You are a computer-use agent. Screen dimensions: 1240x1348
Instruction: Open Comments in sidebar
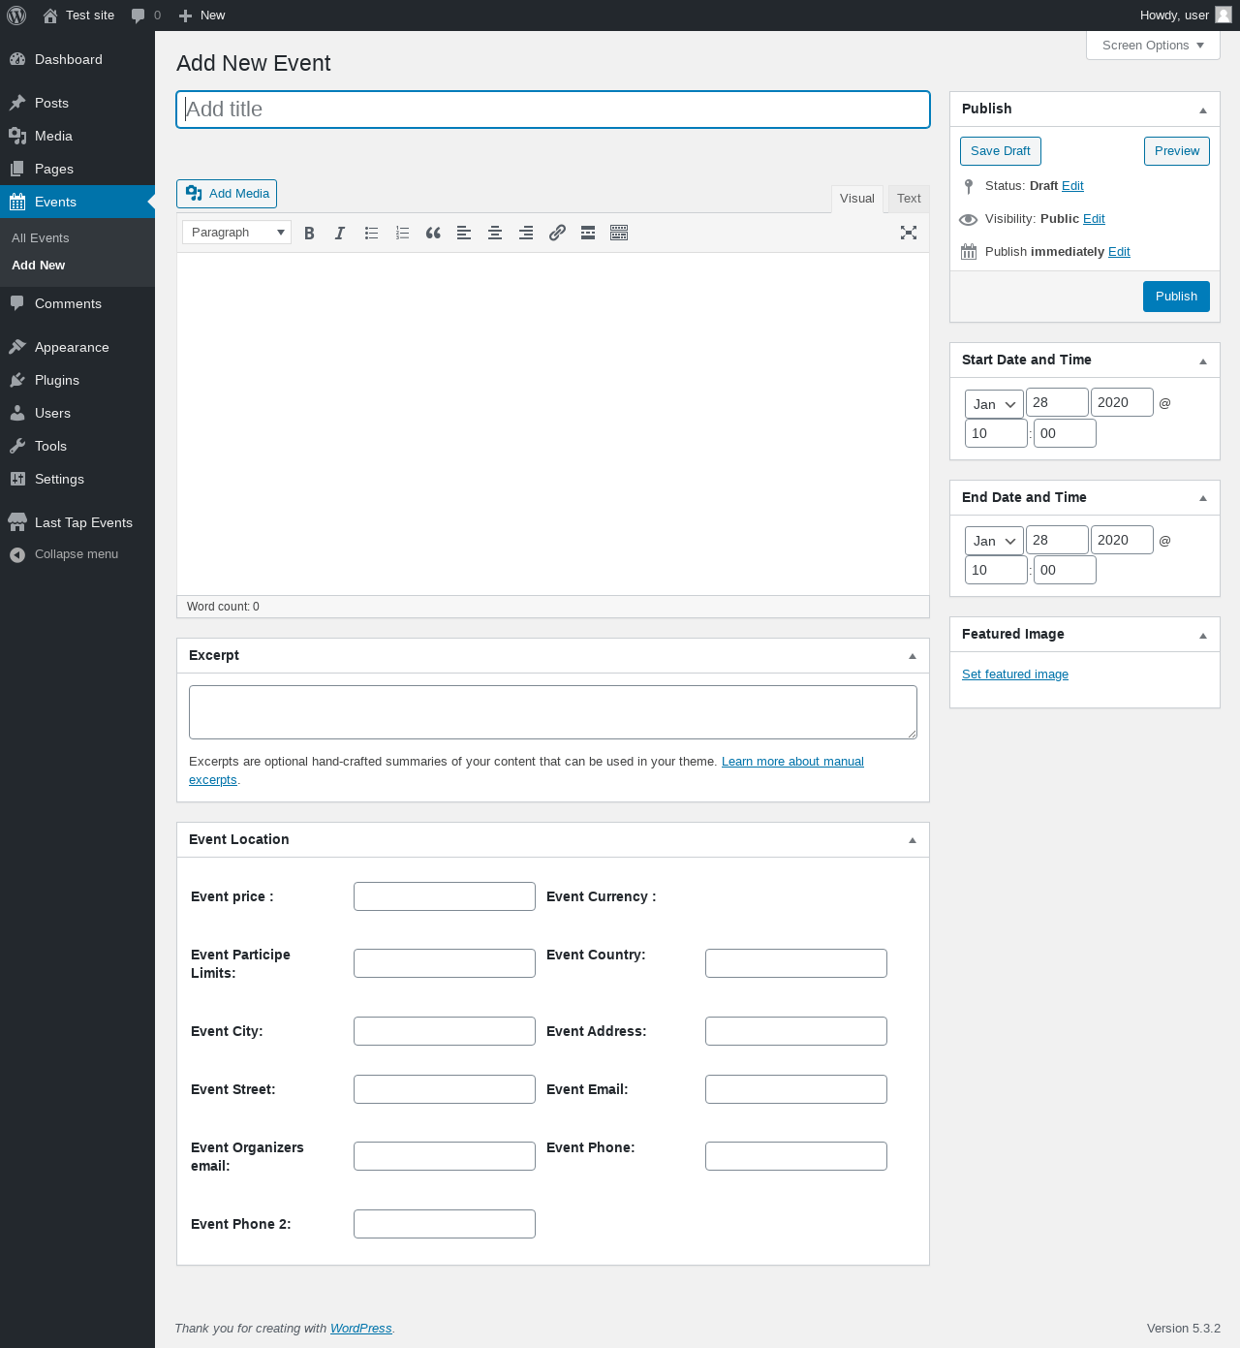click(x=77, y=303)
